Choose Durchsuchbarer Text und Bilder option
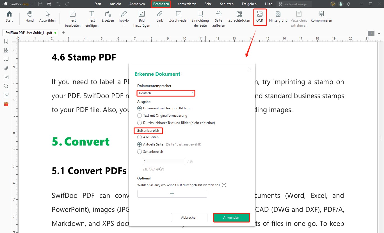The width and height of the screenshot is (384, 233). pyautogui.click(x=176, y=123)
